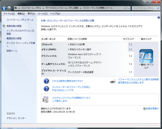Screen dimensions: 162x129
Task: Click the 7.1 base score badge
Action: click(146, 56)
